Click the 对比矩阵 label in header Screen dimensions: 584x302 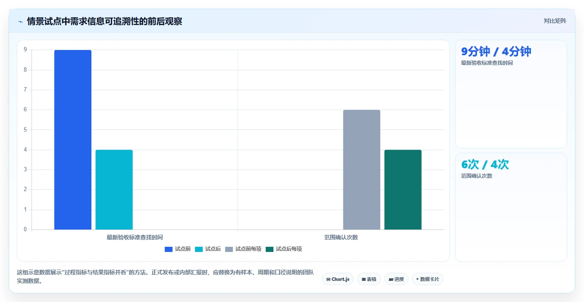click(x=555, y=21)
